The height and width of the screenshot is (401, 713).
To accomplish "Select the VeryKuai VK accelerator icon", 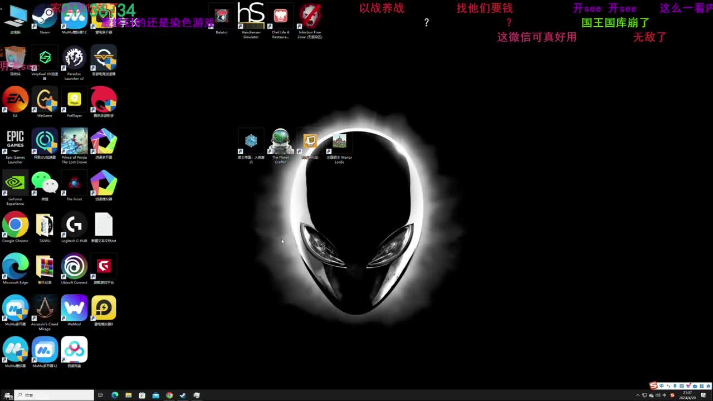I will point(45,63).
